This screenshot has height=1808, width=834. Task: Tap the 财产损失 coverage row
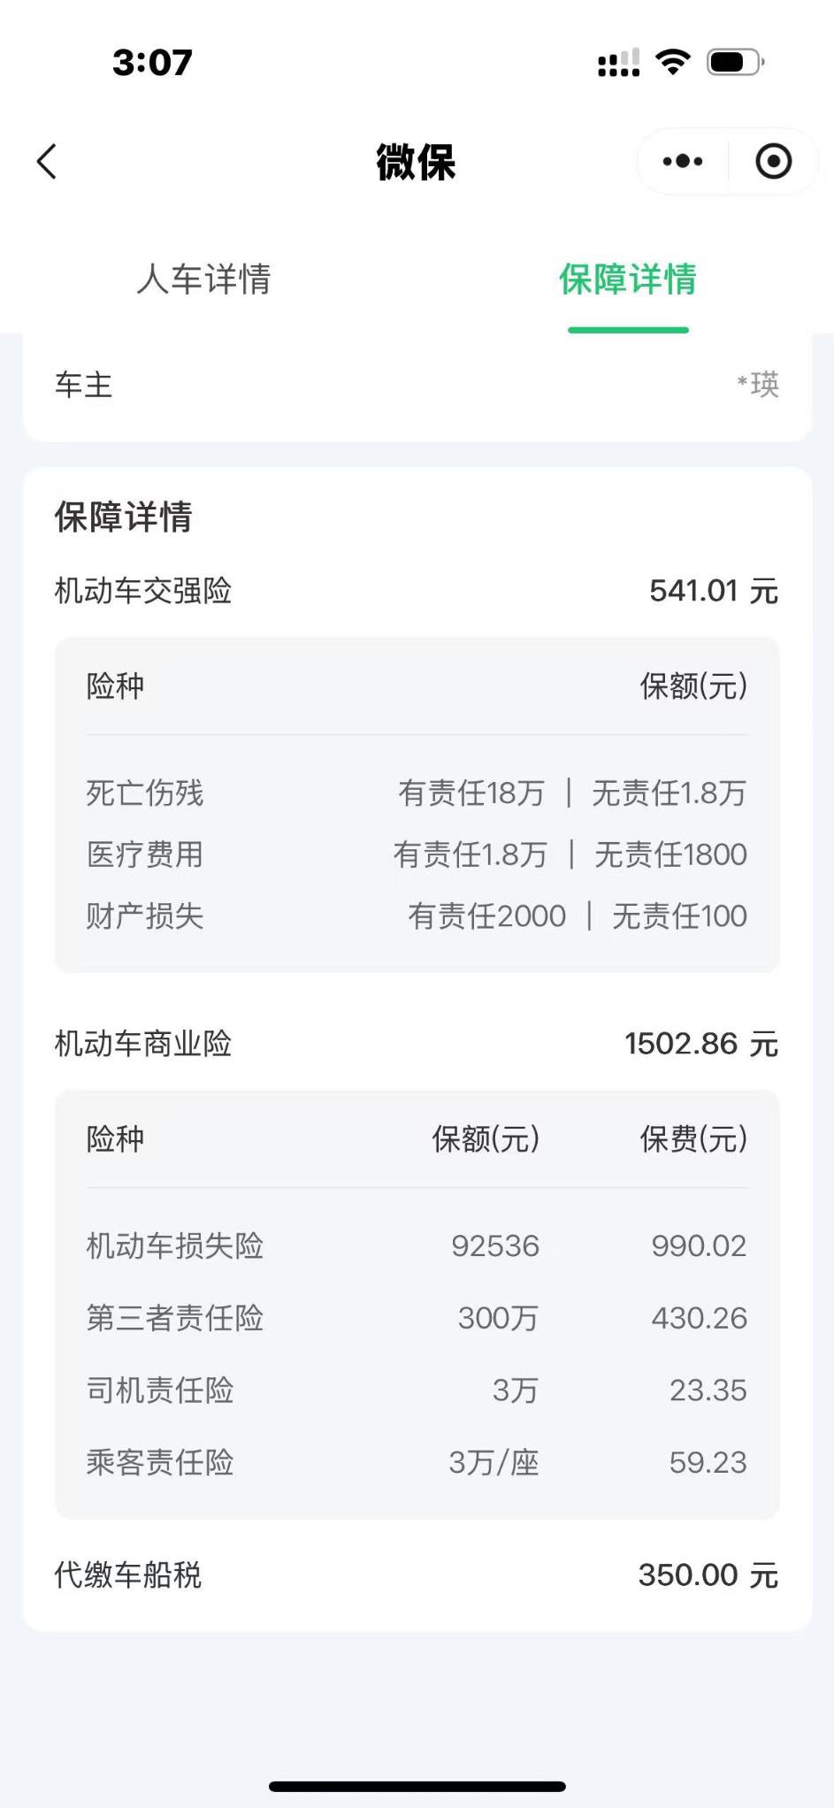tap(417, 916)
